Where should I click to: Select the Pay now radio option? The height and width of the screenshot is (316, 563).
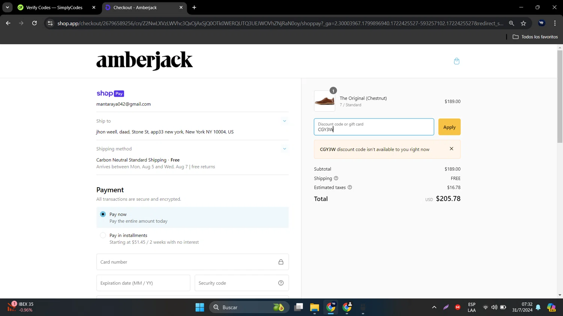click(103, 214)
